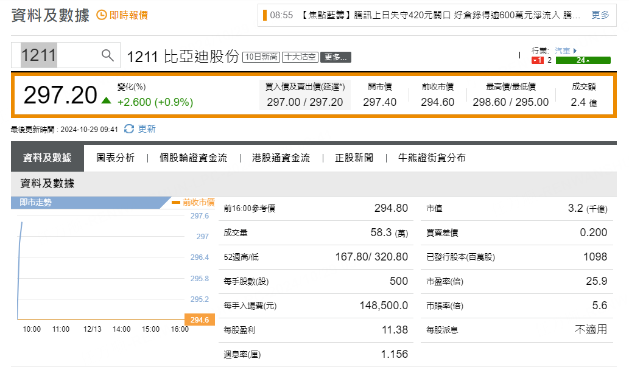Click high/low value 298.60 / 295.00

pos(511,102)
